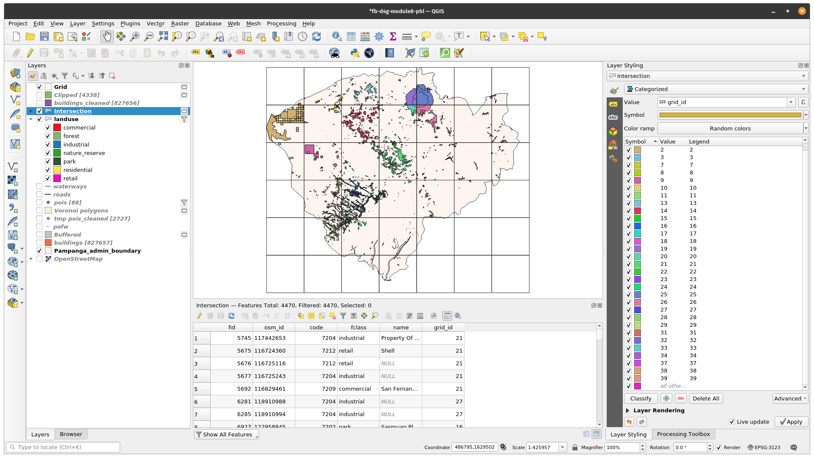Switch to the Browser tab

tap(71, 434)
